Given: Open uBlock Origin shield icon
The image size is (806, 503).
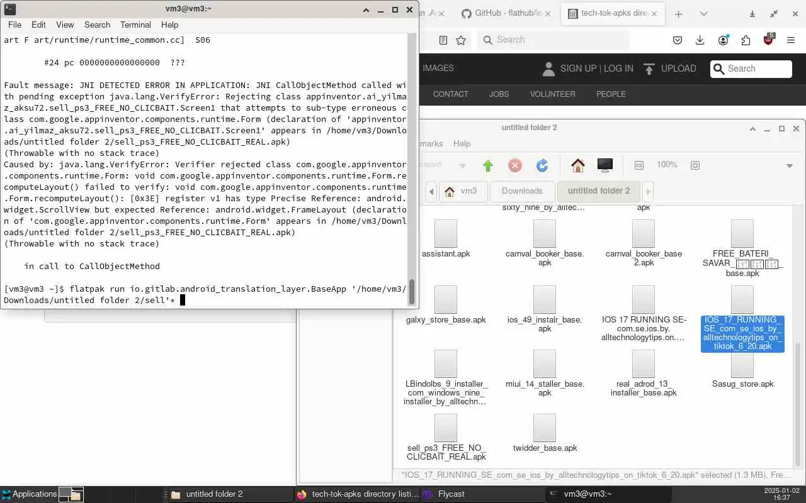Looking at the screenshot, I should coord(769,40).
